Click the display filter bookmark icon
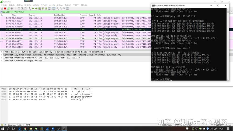This screenshot has width=233, height=131. 1,12
